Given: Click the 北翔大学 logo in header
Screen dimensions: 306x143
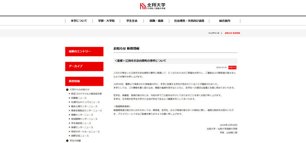Looking at the screenshot, I should [153, 6].
